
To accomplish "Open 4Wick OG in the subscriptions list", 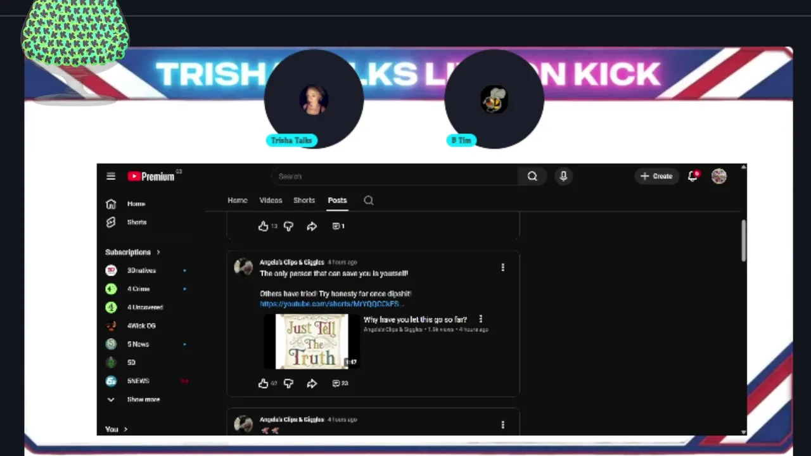I will (x=141, y=326).
